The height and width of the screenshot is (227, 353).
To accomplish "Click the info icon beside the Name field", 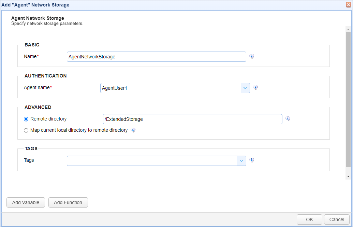I will tap(252, 56).
